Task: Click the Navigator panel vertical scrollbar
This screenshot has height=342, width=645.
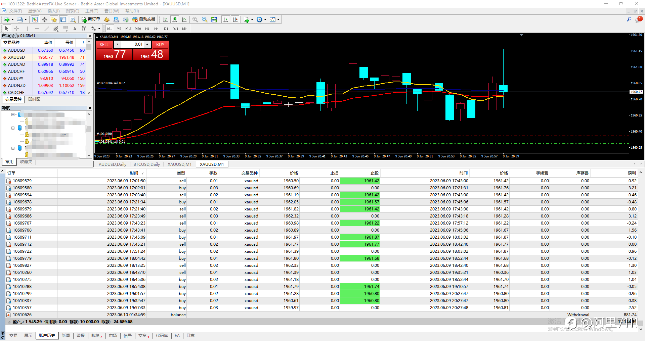Action: (x=89, y=134)
